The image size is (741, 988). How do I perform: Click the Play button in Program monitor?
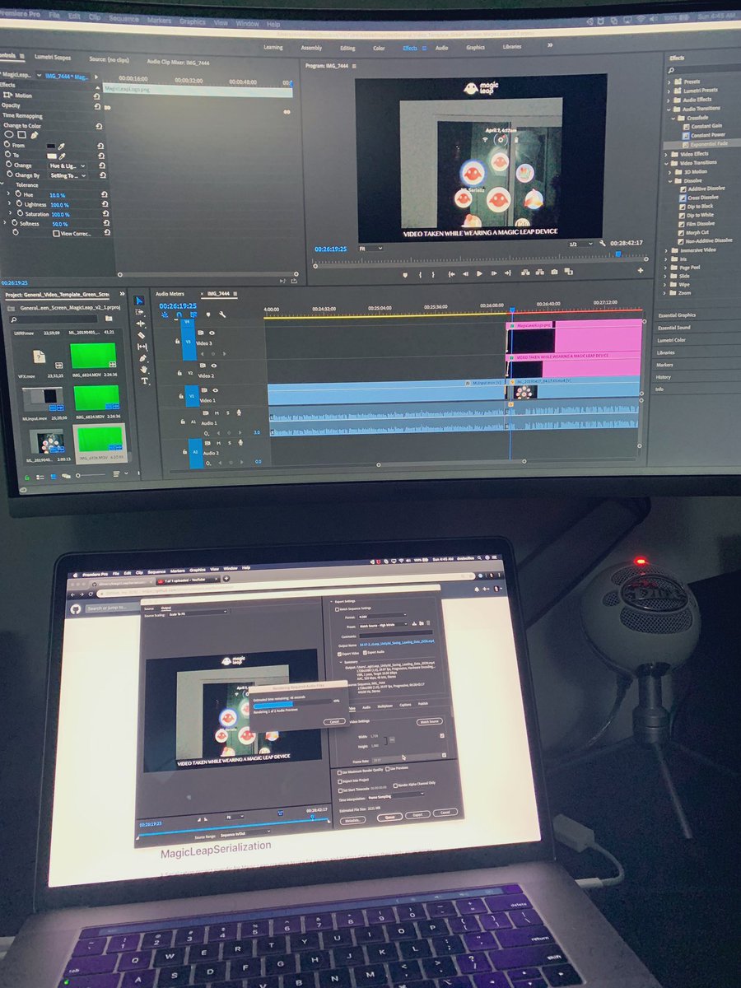pos(478,273)
